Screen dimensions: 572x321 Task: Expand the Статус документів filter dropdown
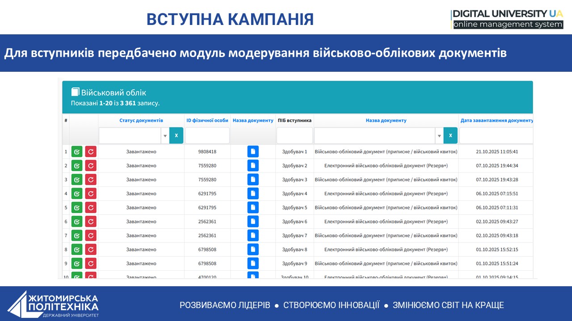165,136
